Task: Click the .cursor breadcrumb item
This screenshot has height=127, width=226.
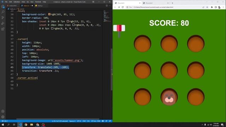Action: [21, 9]
